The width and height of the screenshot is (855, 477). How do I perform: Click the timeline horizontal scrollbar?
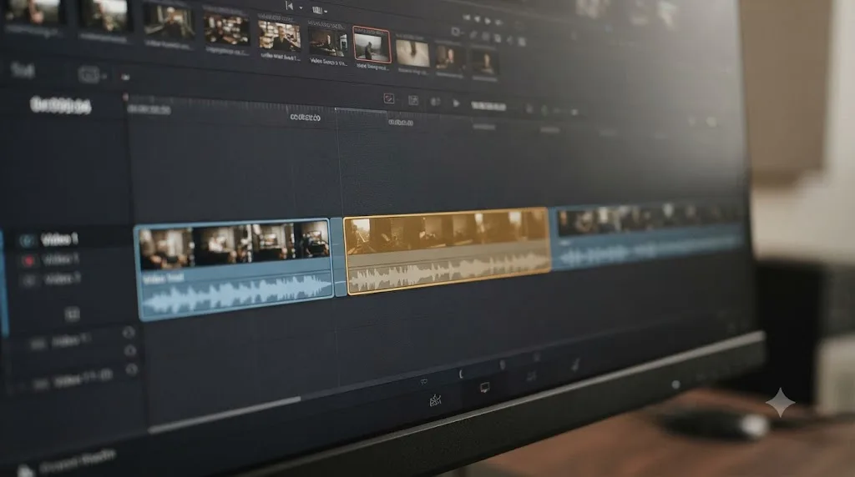coord(225,414)
